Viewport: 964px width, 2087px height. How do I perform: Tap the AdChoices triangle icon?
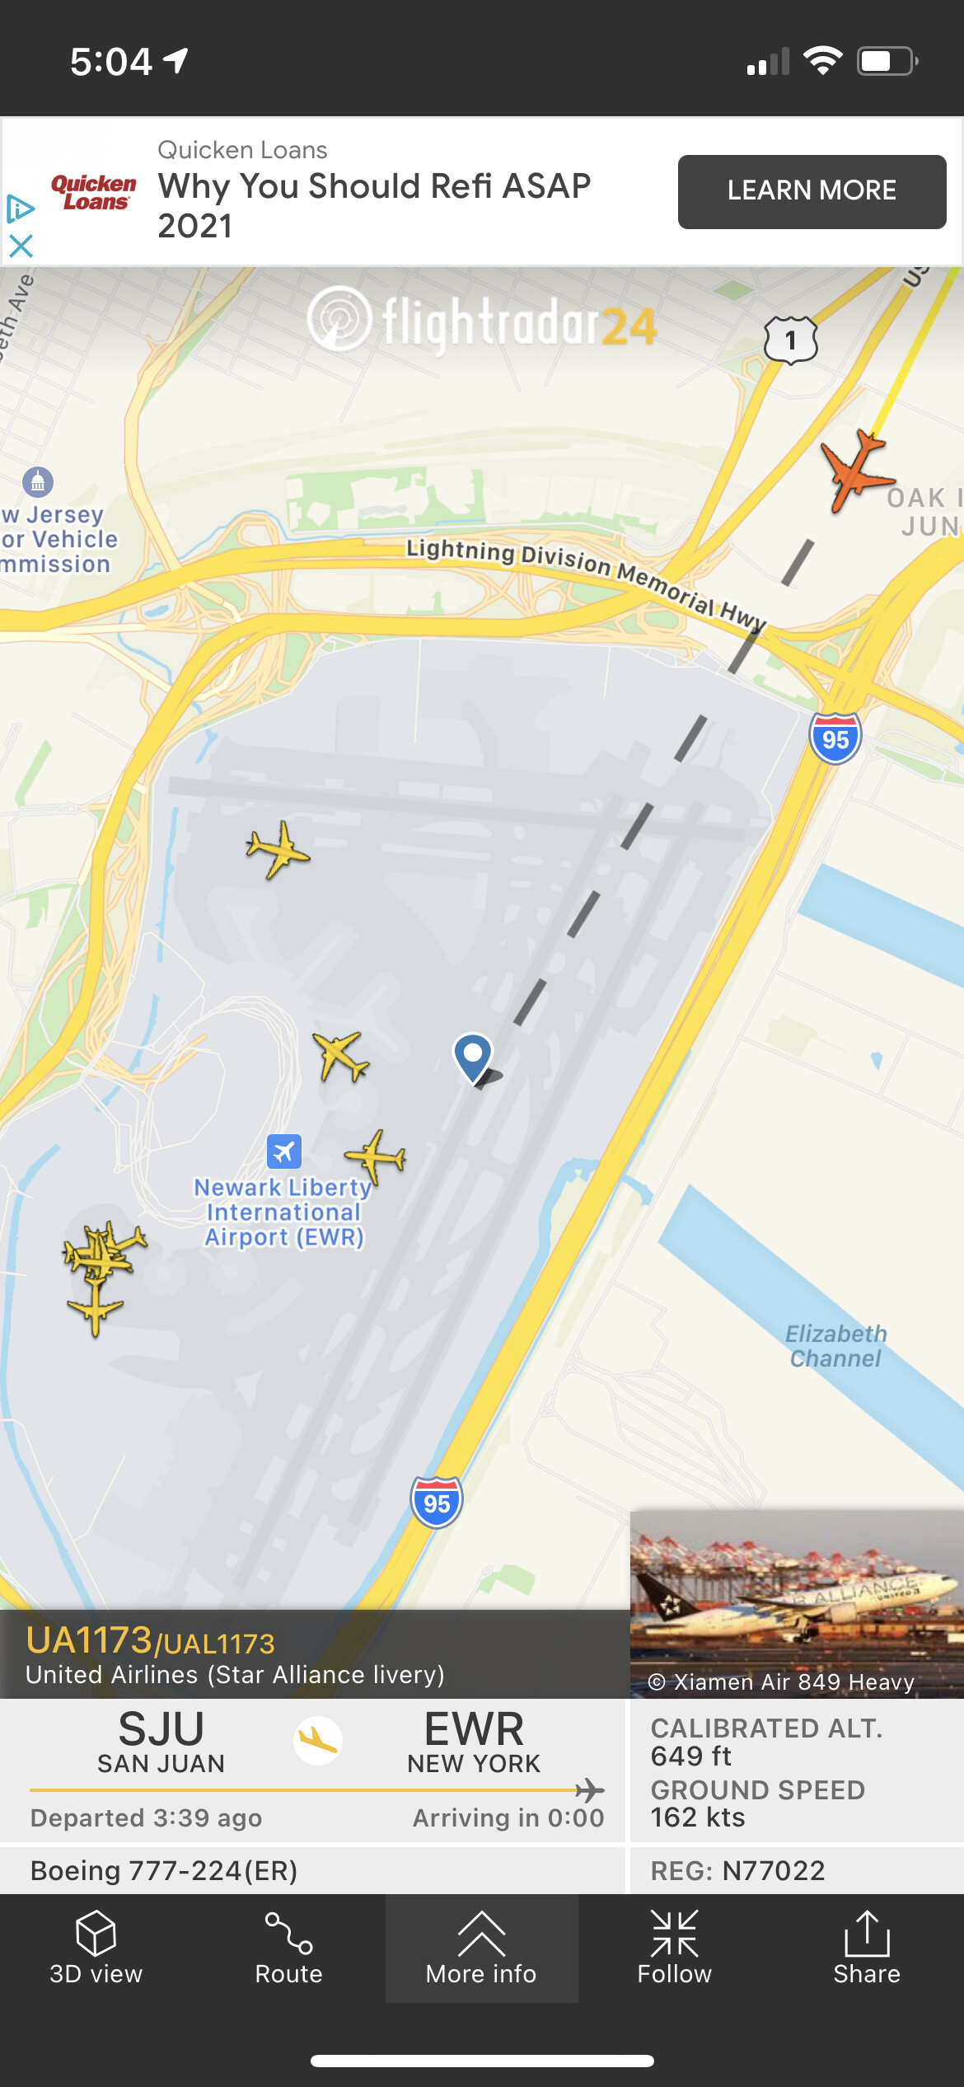tap(21, 209)
